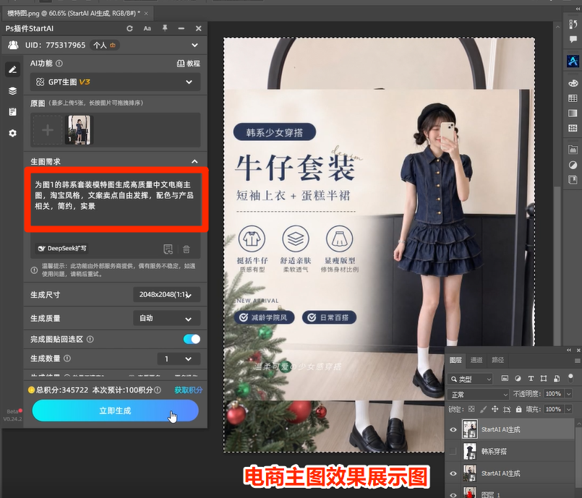
Task: Hide the top StartAI AI生成 layer
Action: (x=453, y=430)
